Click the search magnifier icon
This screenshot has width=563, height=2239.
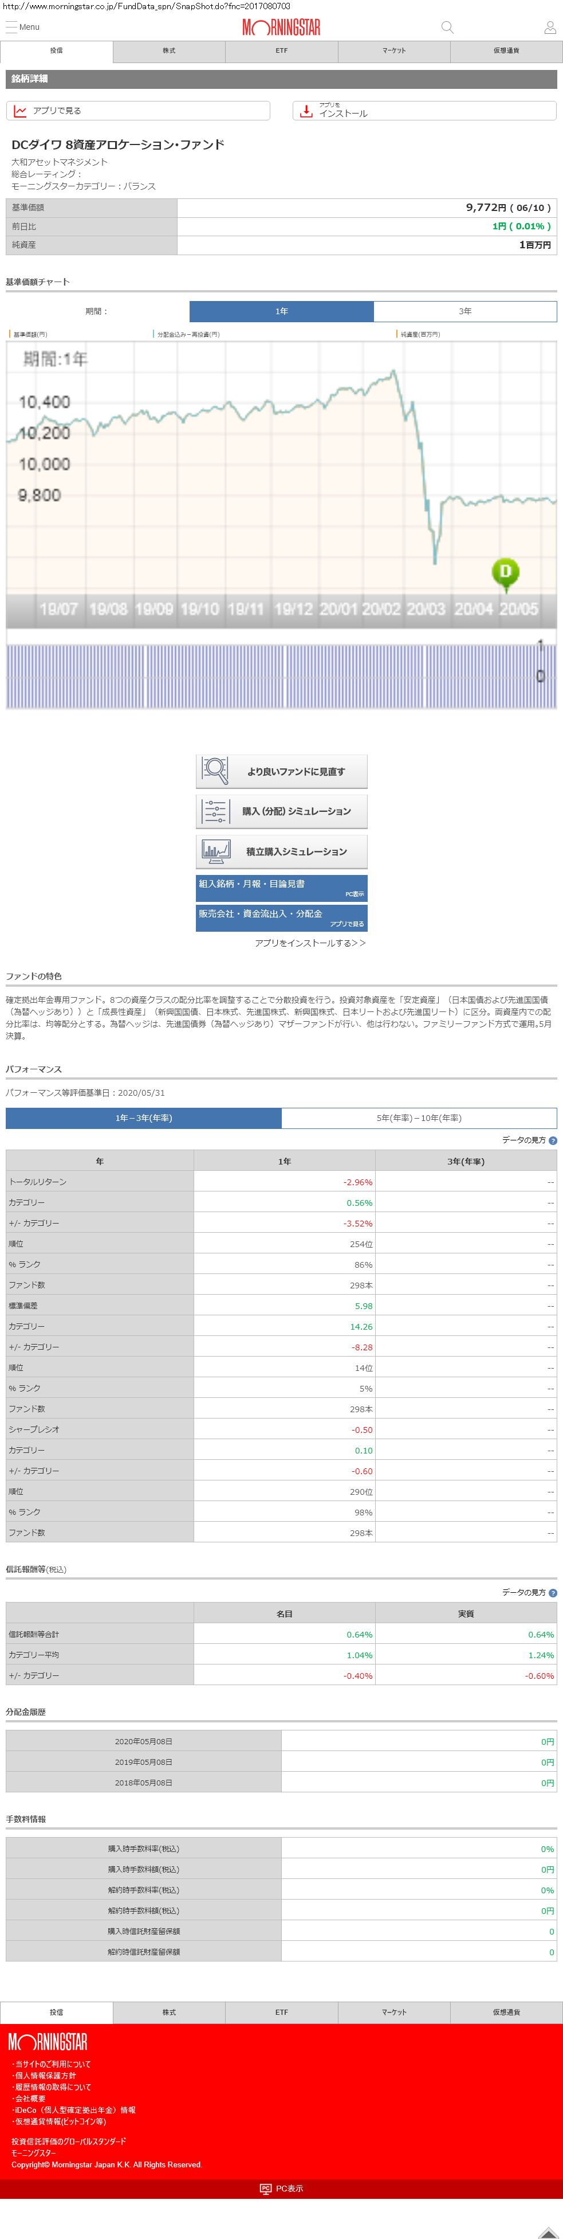tap(447, 28)
